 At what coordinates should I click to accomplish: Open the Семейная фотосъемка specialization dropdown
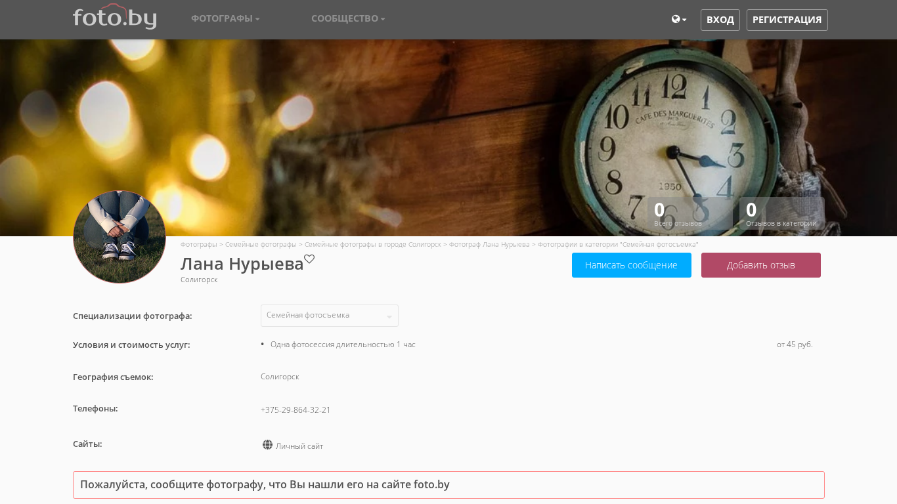click(329, 316)
